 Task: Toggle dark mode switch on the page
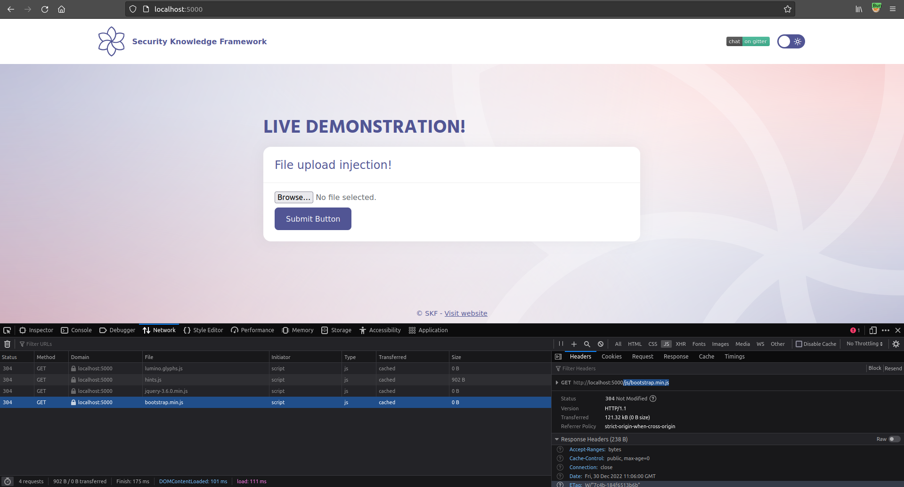click(791, 41)
